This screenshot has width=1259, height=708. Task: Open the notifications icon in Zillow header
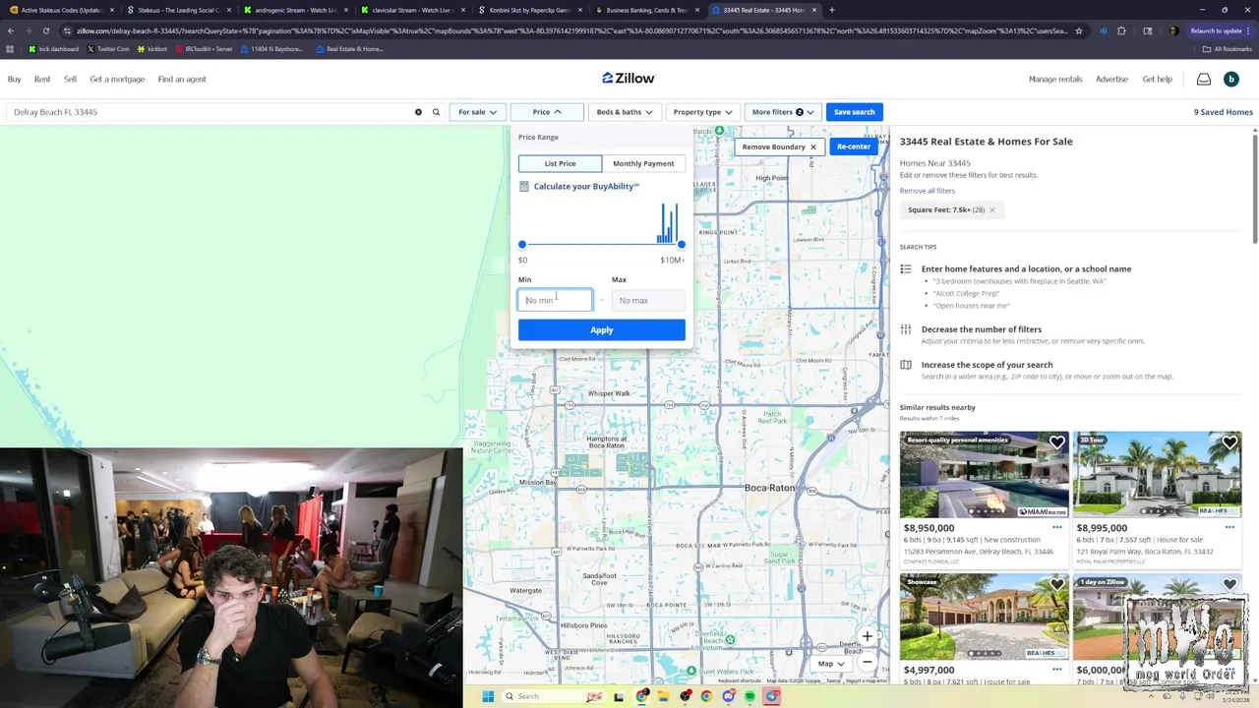[1204, 79]
